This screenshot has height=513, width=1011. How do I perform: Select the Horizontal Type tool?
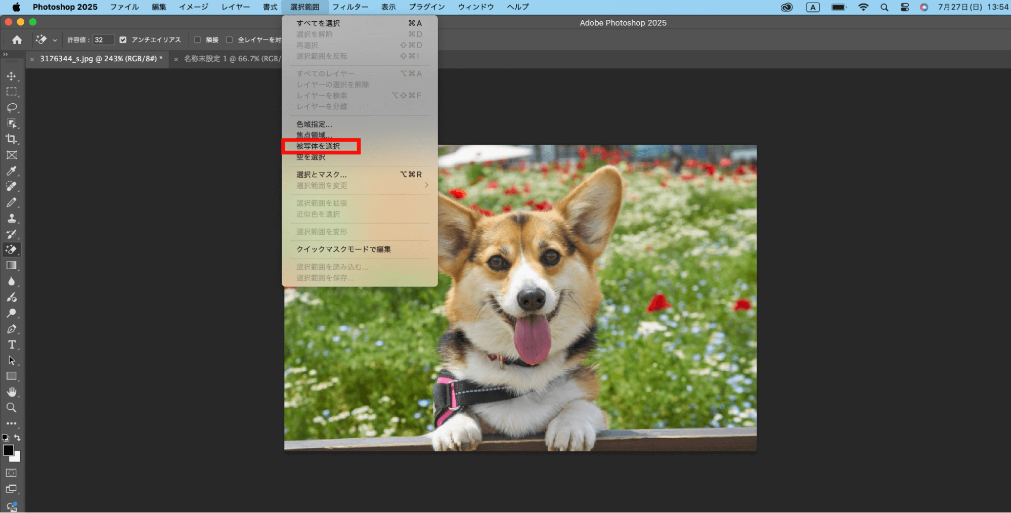pos(11,345)
